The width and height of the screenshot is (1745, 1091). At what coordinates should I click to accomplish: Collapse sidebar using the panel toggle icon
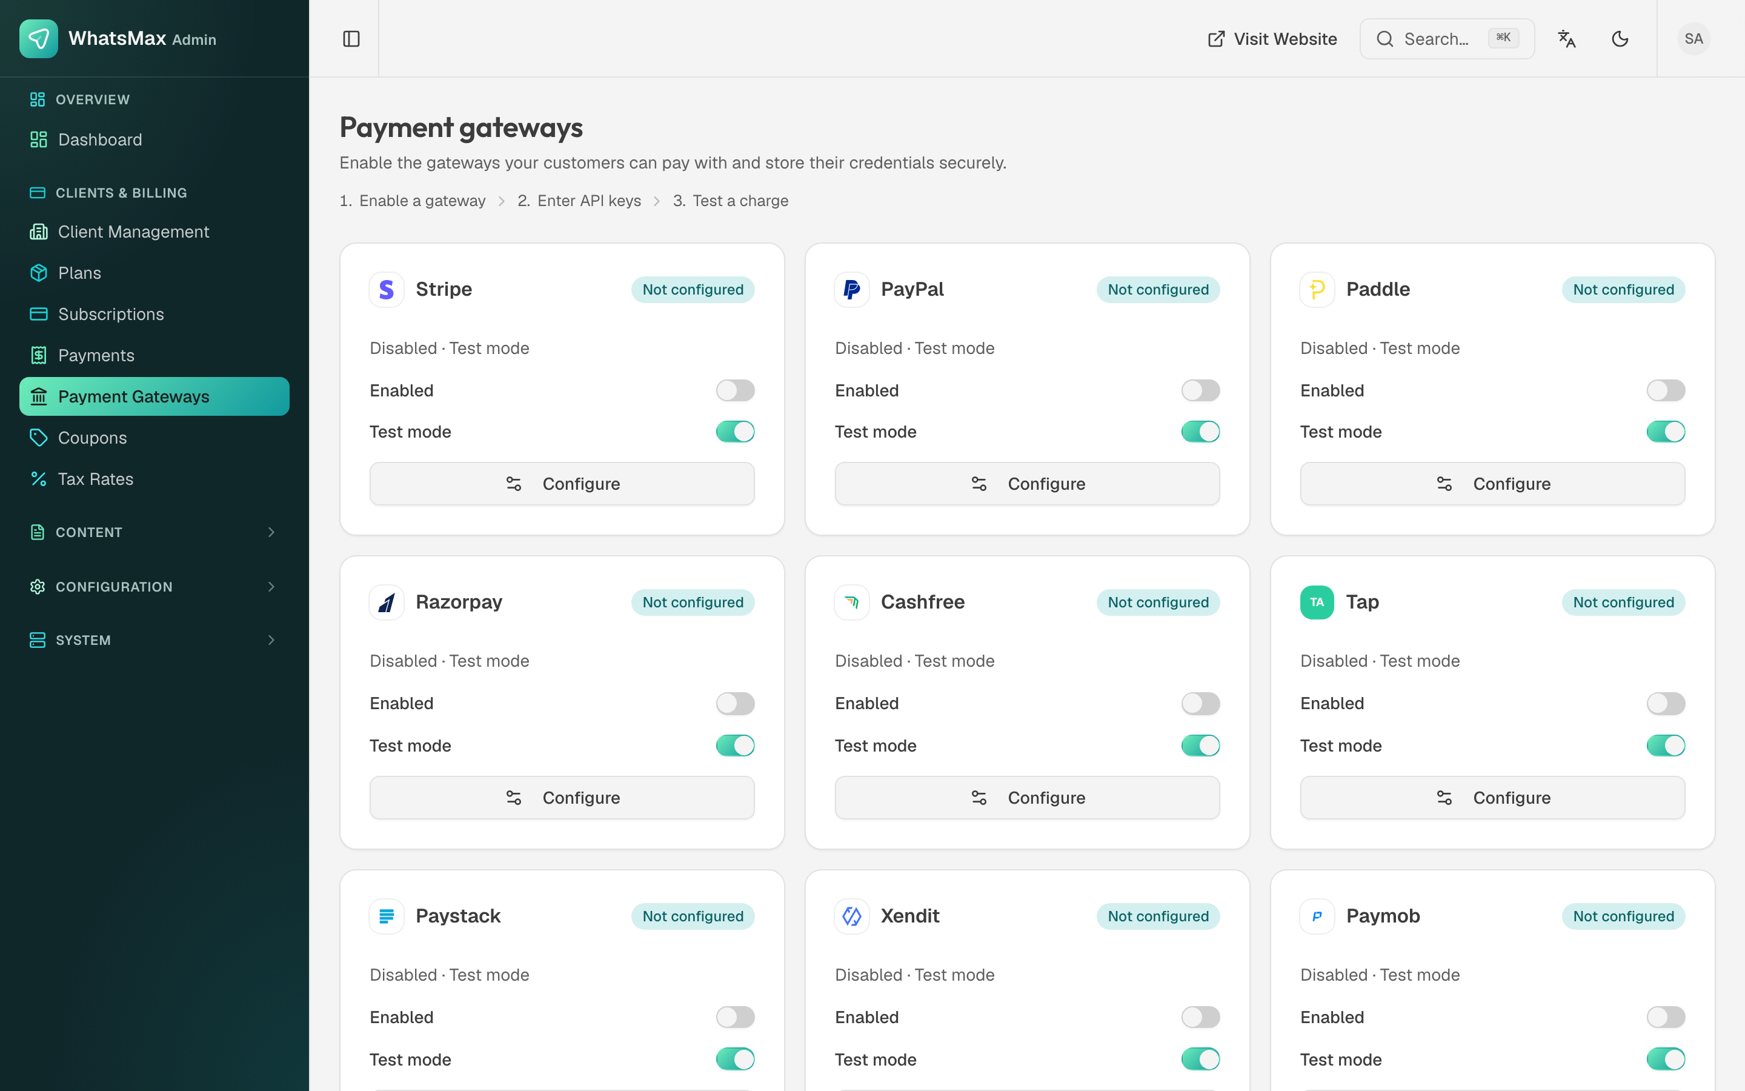pos(351,39)
